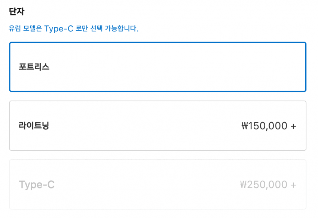Screen dimensions: 318x218
Task: Click the plus sign after ₩250,000
Action: point(293,185)
